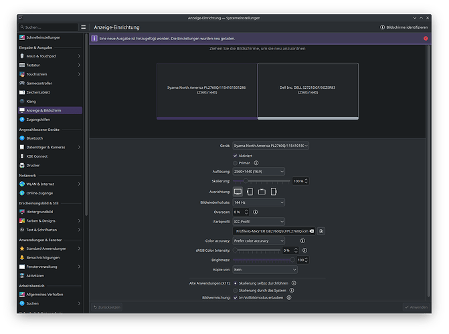Click the Hintergrundbild icon in sidebar

click(22, 212)
